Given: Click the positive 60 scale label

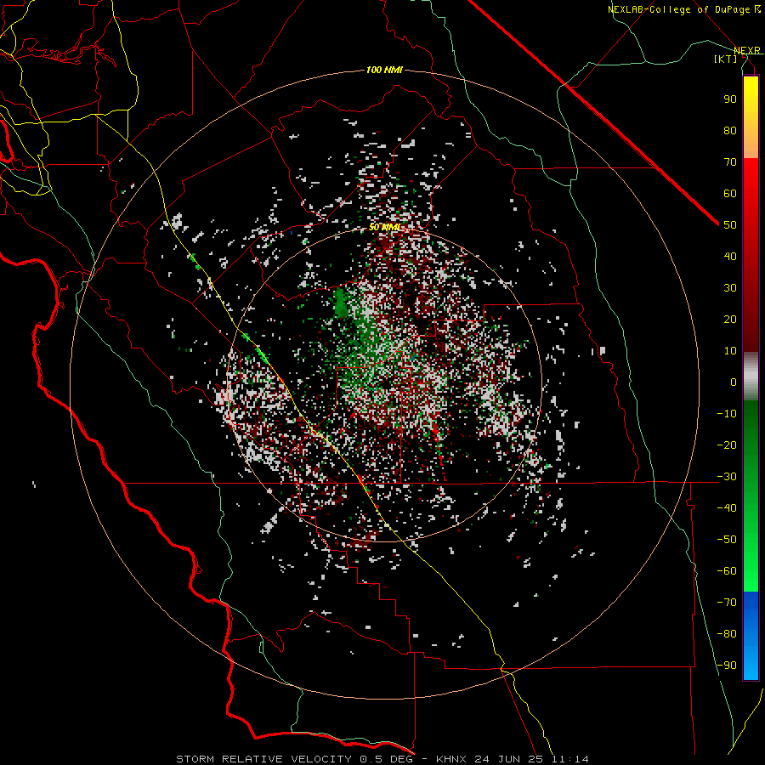Looking at the screenshot, I should tap(730, 193).
